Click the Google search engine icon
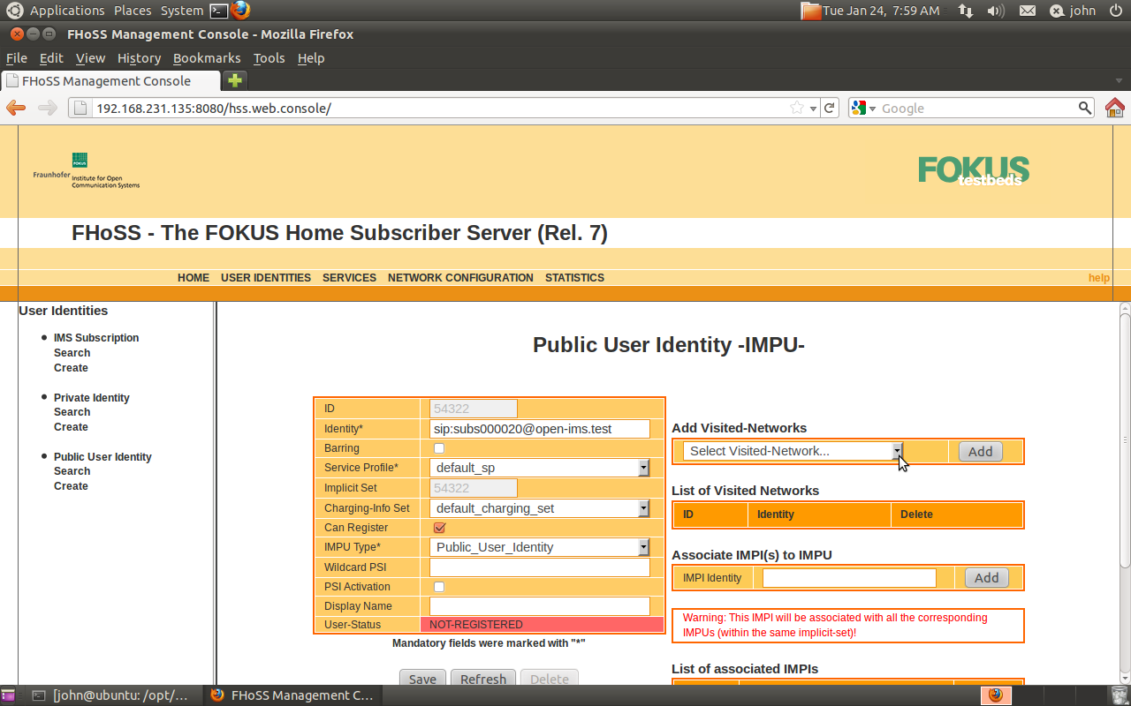 click(858, 108)
